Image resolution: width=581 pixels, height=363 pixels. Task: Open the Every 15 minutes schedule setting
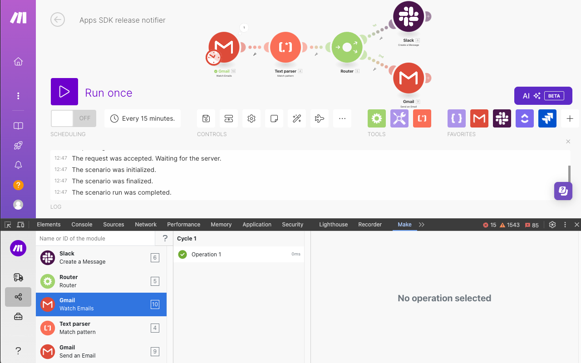(143, 118)
